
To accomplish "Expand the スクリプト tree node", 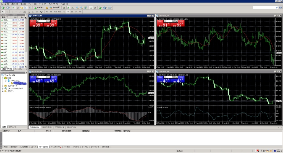I will tap(3, 91).
